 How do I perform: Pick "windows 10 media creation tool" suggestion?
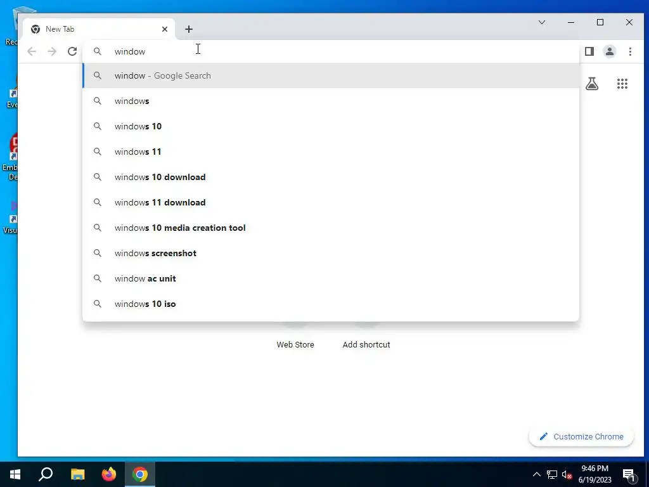[x=331, y=228]
